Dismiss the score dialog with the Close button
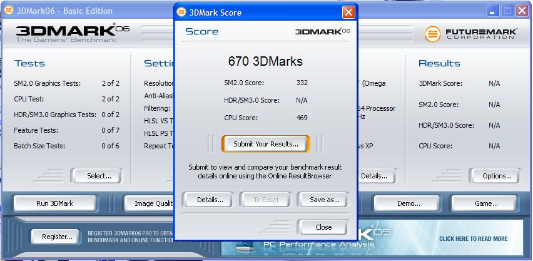The image size is (533, 261). pyautogui.click(x=323, y=227)
